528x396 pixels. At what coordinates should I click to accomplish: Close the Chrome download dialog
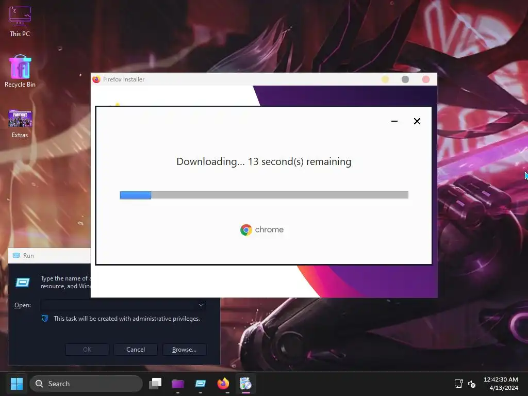[x=417, y=121]
